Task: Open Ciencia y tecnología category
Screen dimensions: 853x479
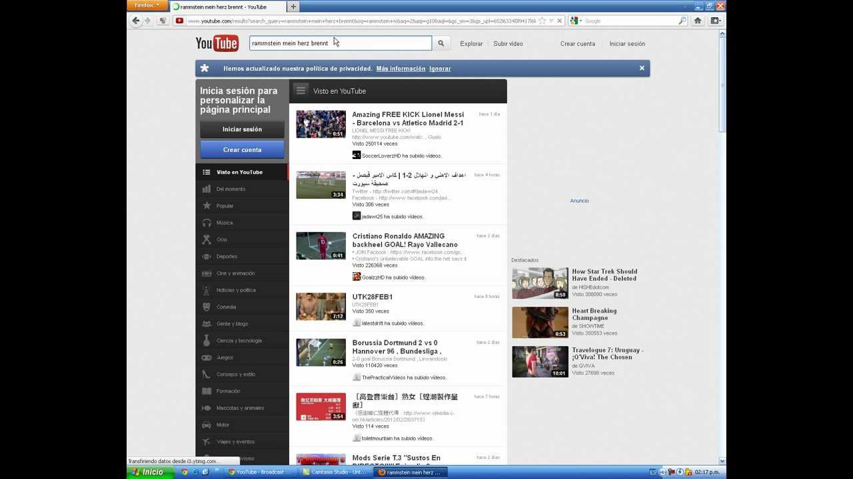Action: point(243,341)
